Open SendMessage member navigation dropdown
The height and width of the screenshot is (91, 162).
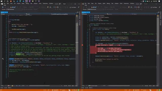tap(63, 14)
